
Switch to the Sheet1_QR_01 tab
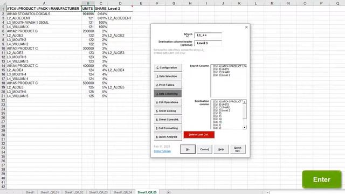tap(50, 192)
